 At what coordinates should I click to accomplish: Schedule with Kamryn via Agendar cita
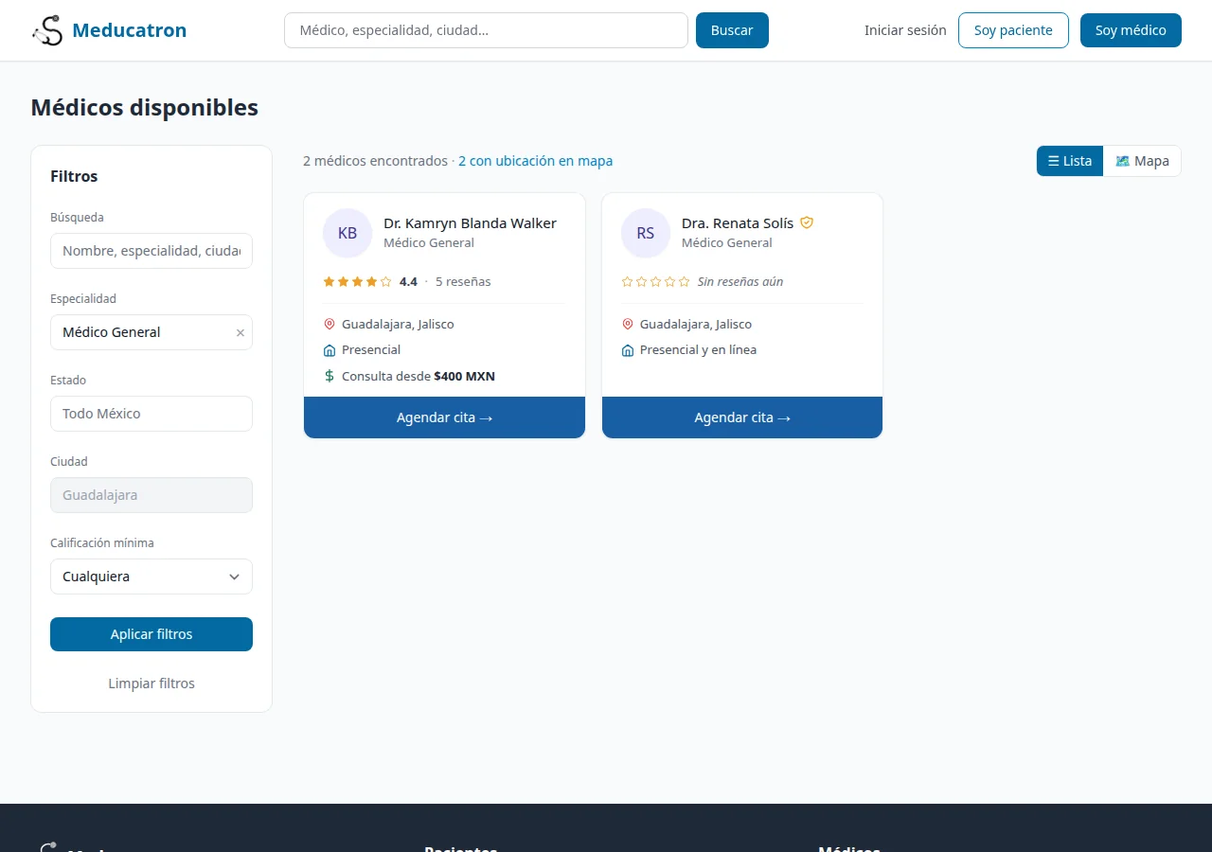coord(444,417)
